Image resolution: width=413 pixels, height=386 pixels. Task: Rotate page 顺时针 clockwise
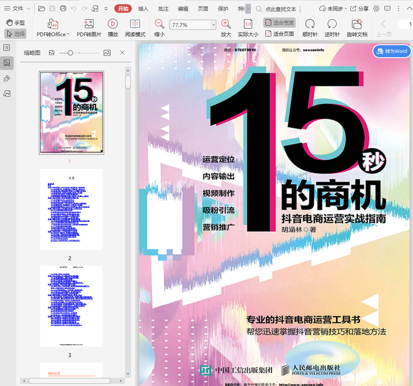(x=310, y=24)
